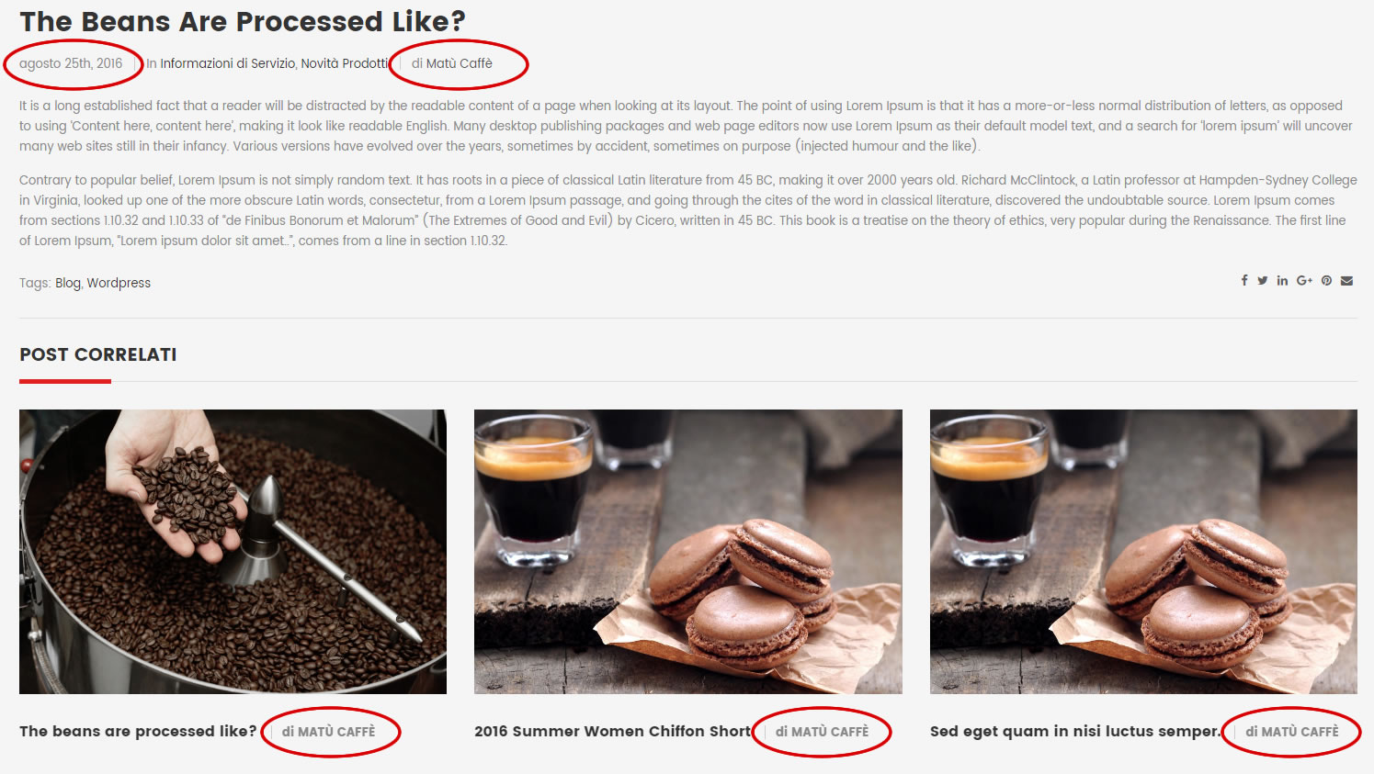Open the Informazioni di Servizio category

coord(227,63)
